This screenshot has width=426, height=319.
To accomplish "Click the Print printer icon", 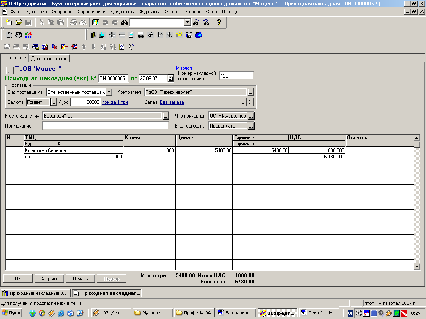I will click(x=73, y=22).
